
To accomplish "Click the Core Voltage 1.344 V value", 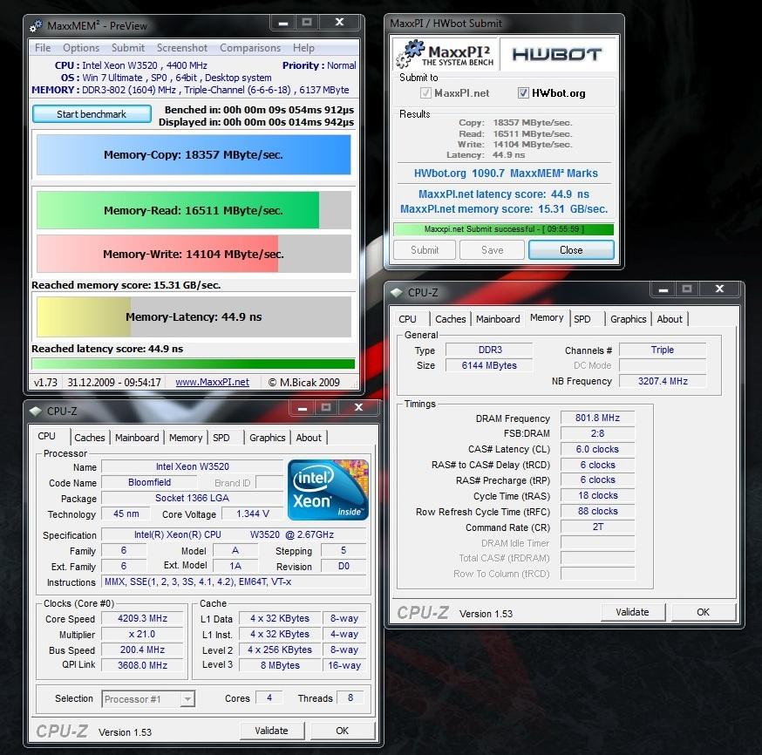I will [252, 514].
